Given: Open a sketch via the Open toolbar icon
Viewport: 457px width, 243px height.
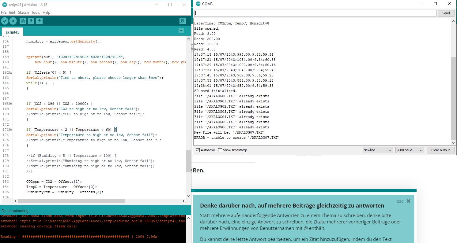Looking at the screenshot, I should pos(31,21).
